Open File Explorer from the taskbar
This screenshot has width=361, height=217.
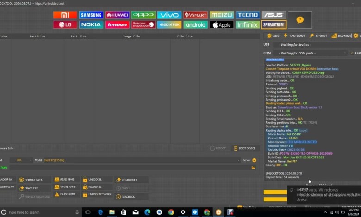click(112, 212)
